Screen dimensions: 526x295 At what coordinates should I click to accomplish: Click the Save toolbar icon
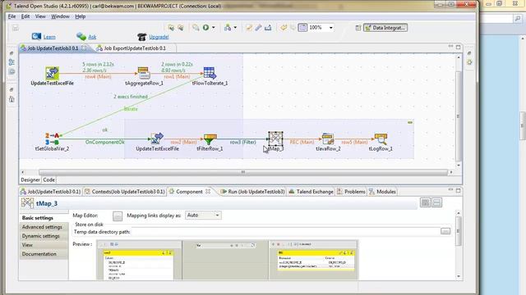pyautogui.click(x=15, y=28)
